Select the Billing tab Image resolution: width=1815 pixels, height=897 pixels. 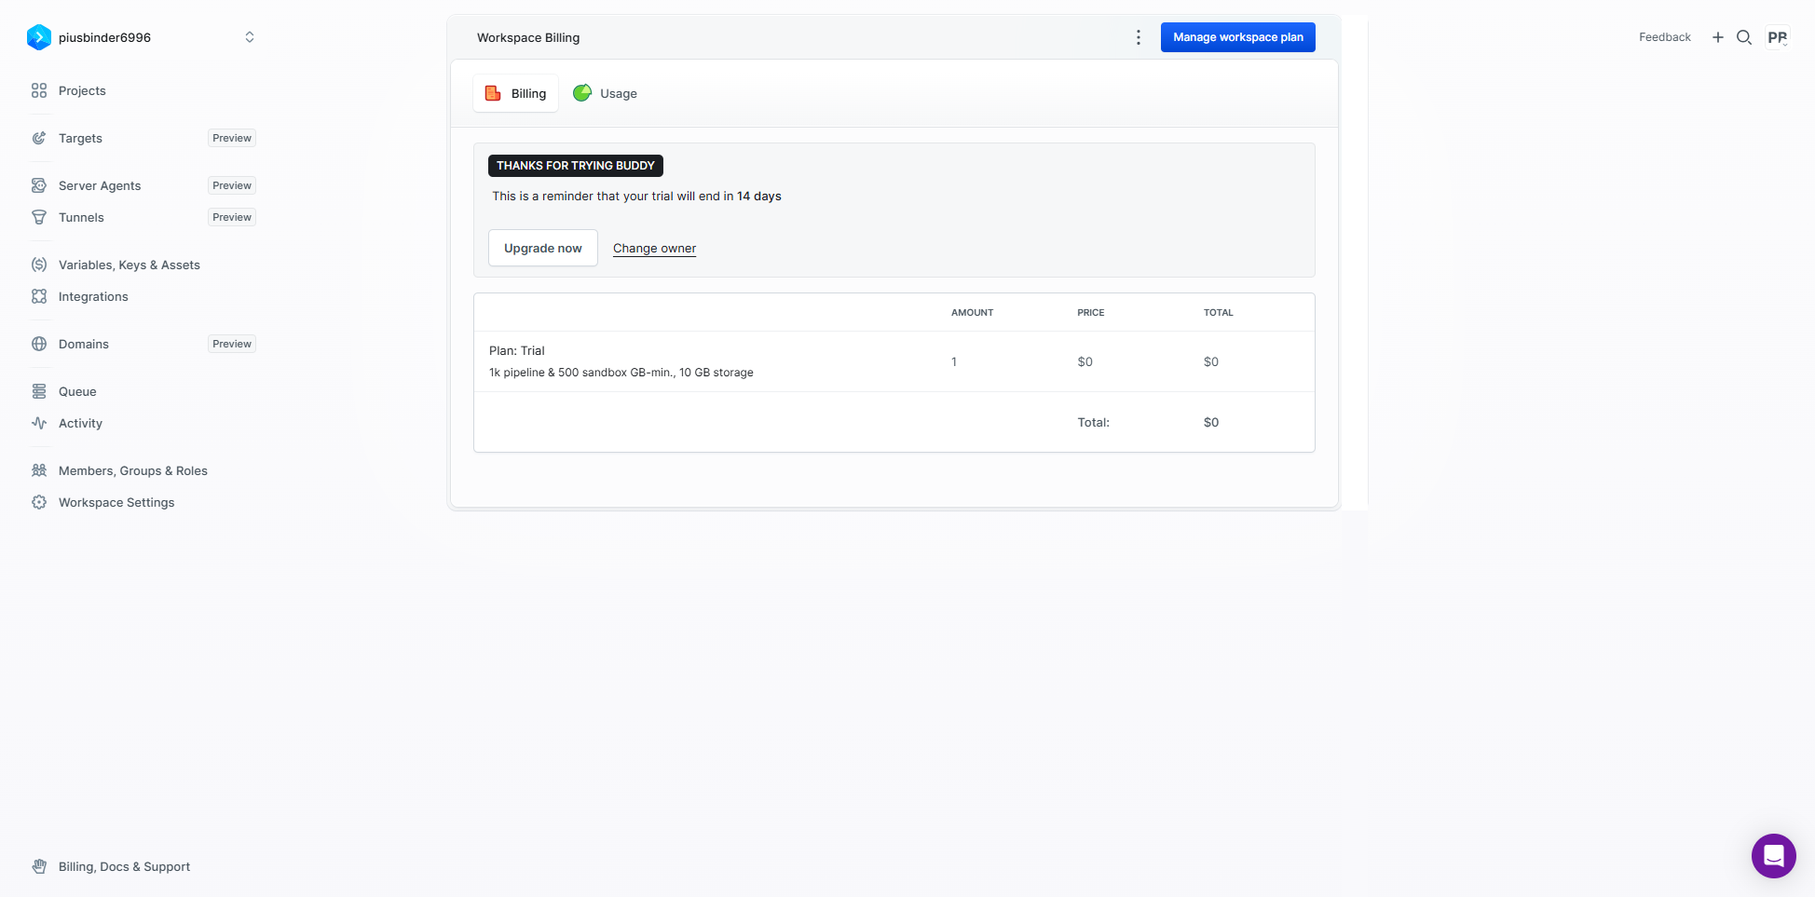516,93
